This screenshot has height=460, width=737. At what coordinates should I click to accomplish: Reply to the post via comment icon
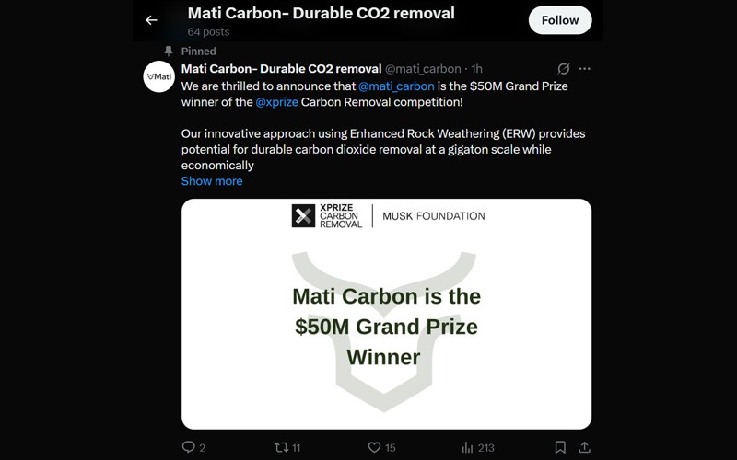pos(189,447)
